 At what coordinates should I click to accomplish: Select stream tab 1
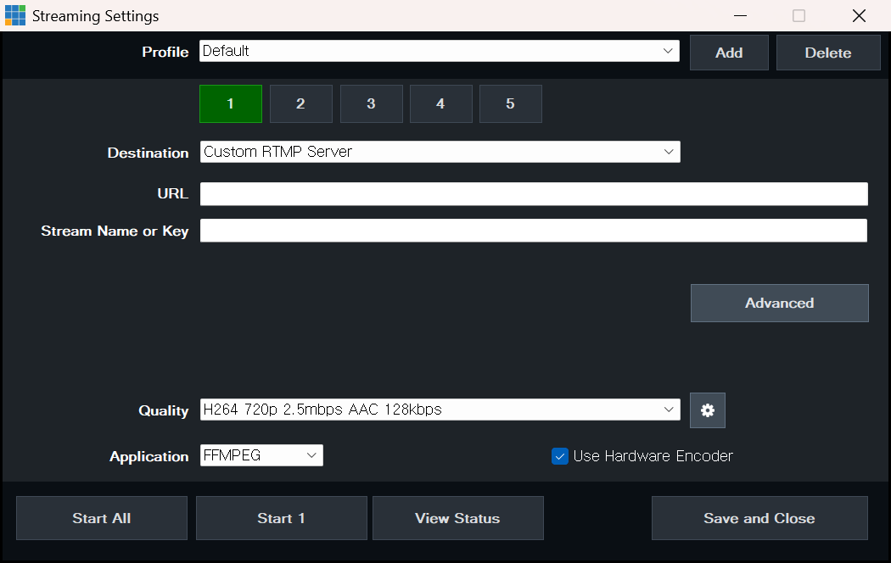pos(231,103)
